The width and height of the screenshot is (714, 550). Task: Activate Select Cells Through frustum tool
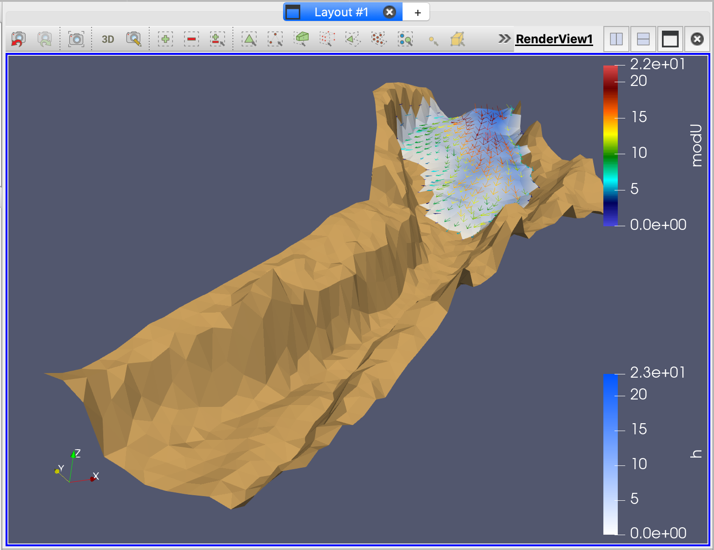pos(302,39)
